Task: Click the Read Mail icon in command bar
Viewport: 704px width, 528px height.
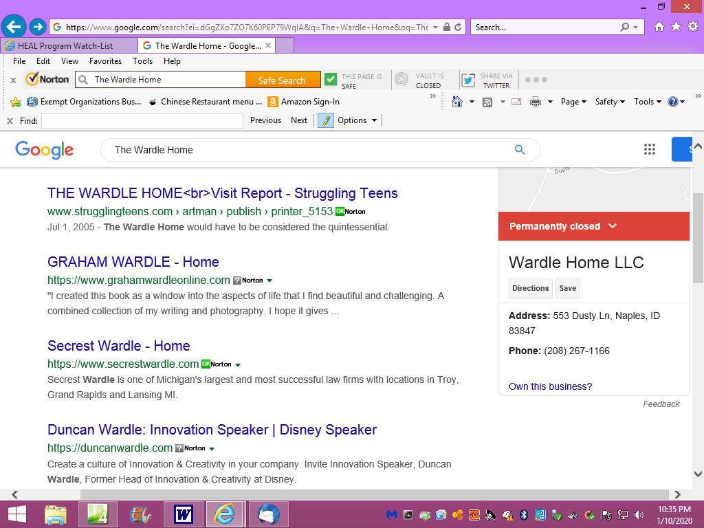Action: click(x=516, y=102)
